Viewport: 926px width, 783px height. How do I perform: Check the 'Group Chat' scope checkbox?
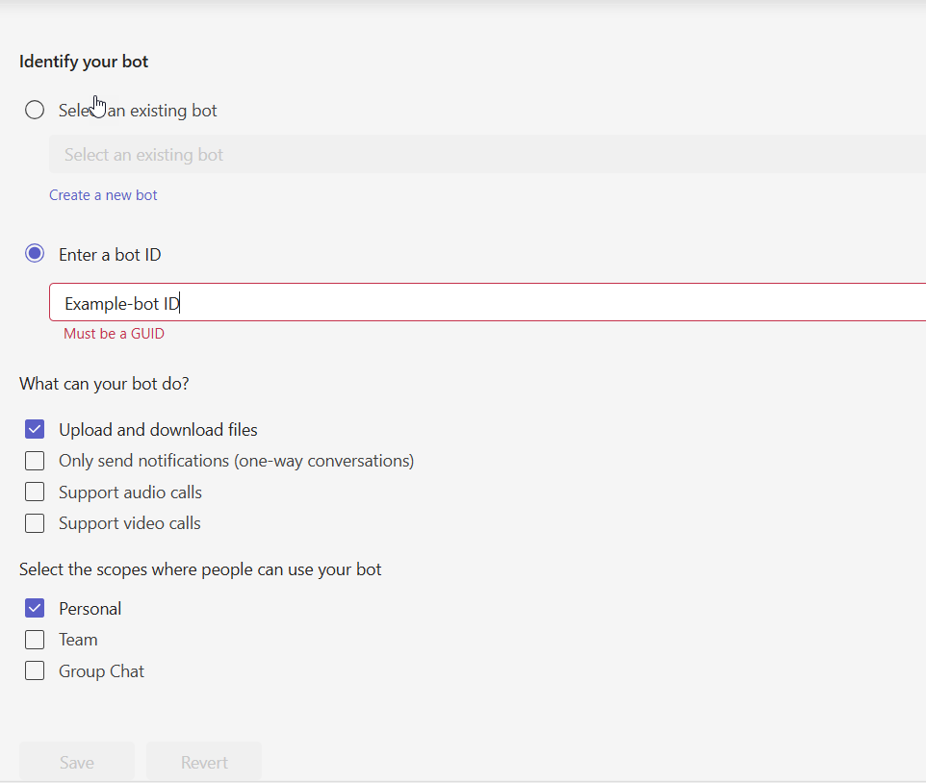[x=35, y=670]
